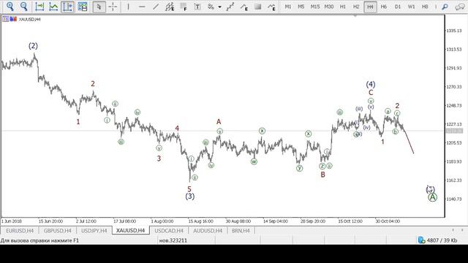
Task: Switch chart to M15 timeframe
Action: coord(315,7)
